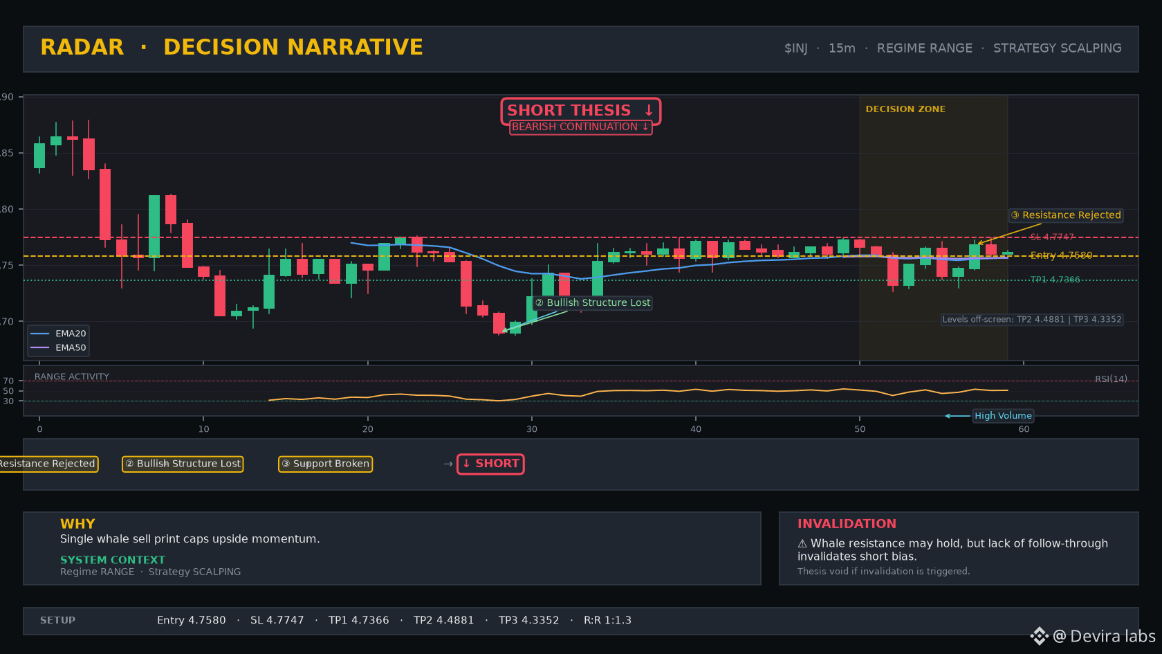Click the RADAR title text
Screen dimensions: 1162x654
tap(82, 47)
